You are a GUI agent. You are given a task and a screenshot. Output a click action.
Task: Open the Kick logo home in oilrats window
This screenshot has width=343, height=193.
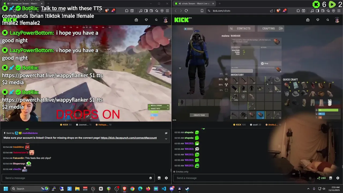coord(181,20)
